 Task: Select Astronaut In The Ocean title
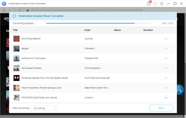coord(33,58)
